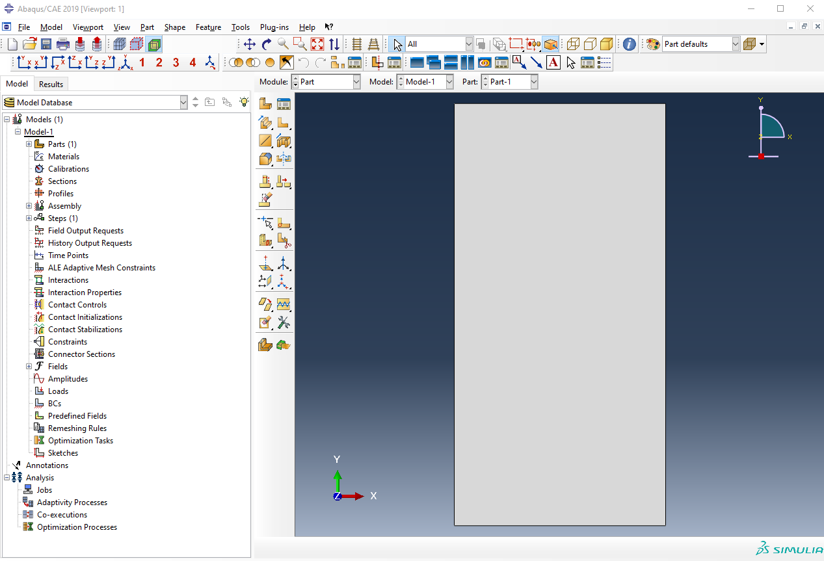Select Jobs under Analysis
The width and height of the screenshot is (824, 561).
pos(44,490)
